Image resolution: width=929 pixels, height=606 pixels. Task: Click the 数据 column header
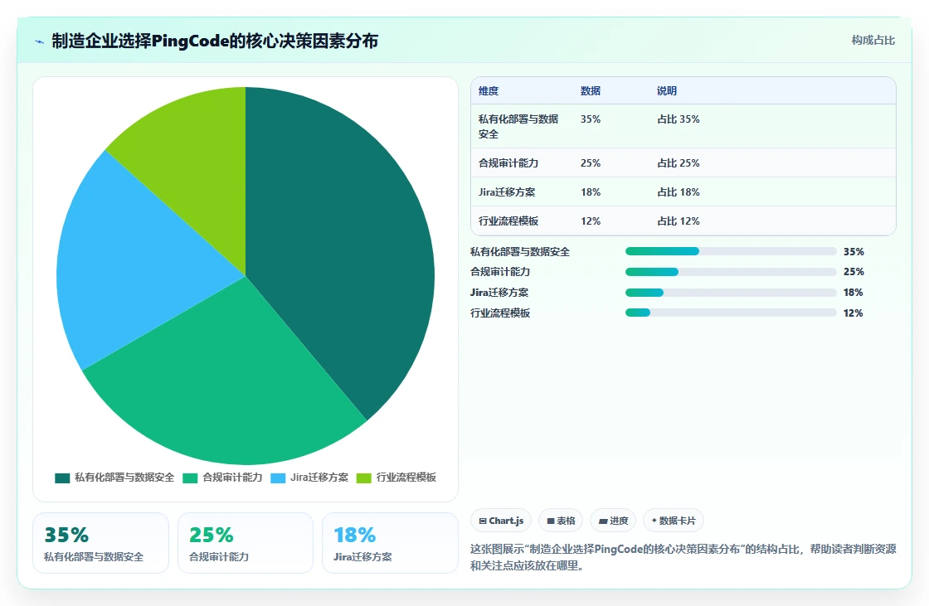[591, 90]
